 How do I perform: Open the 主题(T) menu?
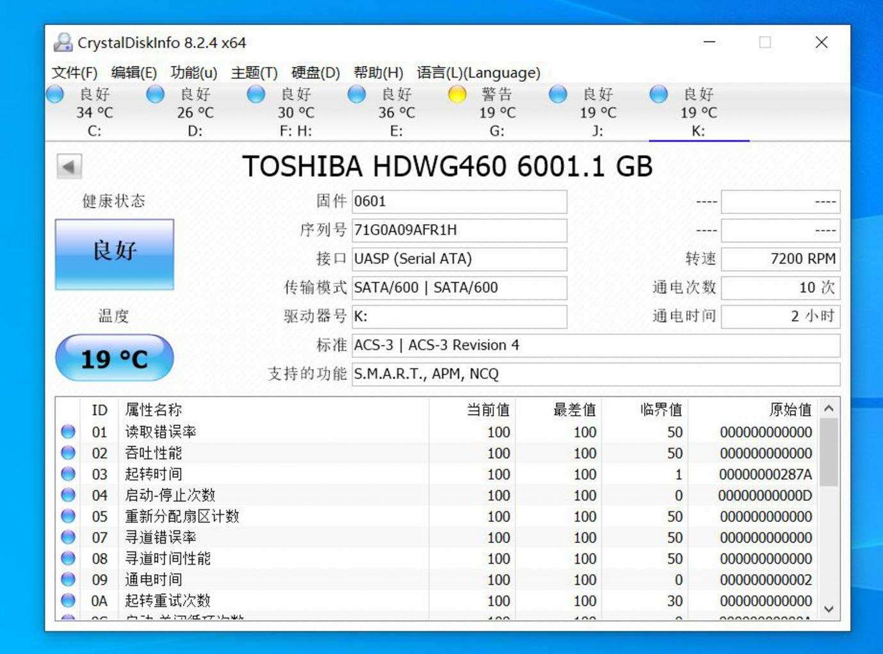click(254, 73)
